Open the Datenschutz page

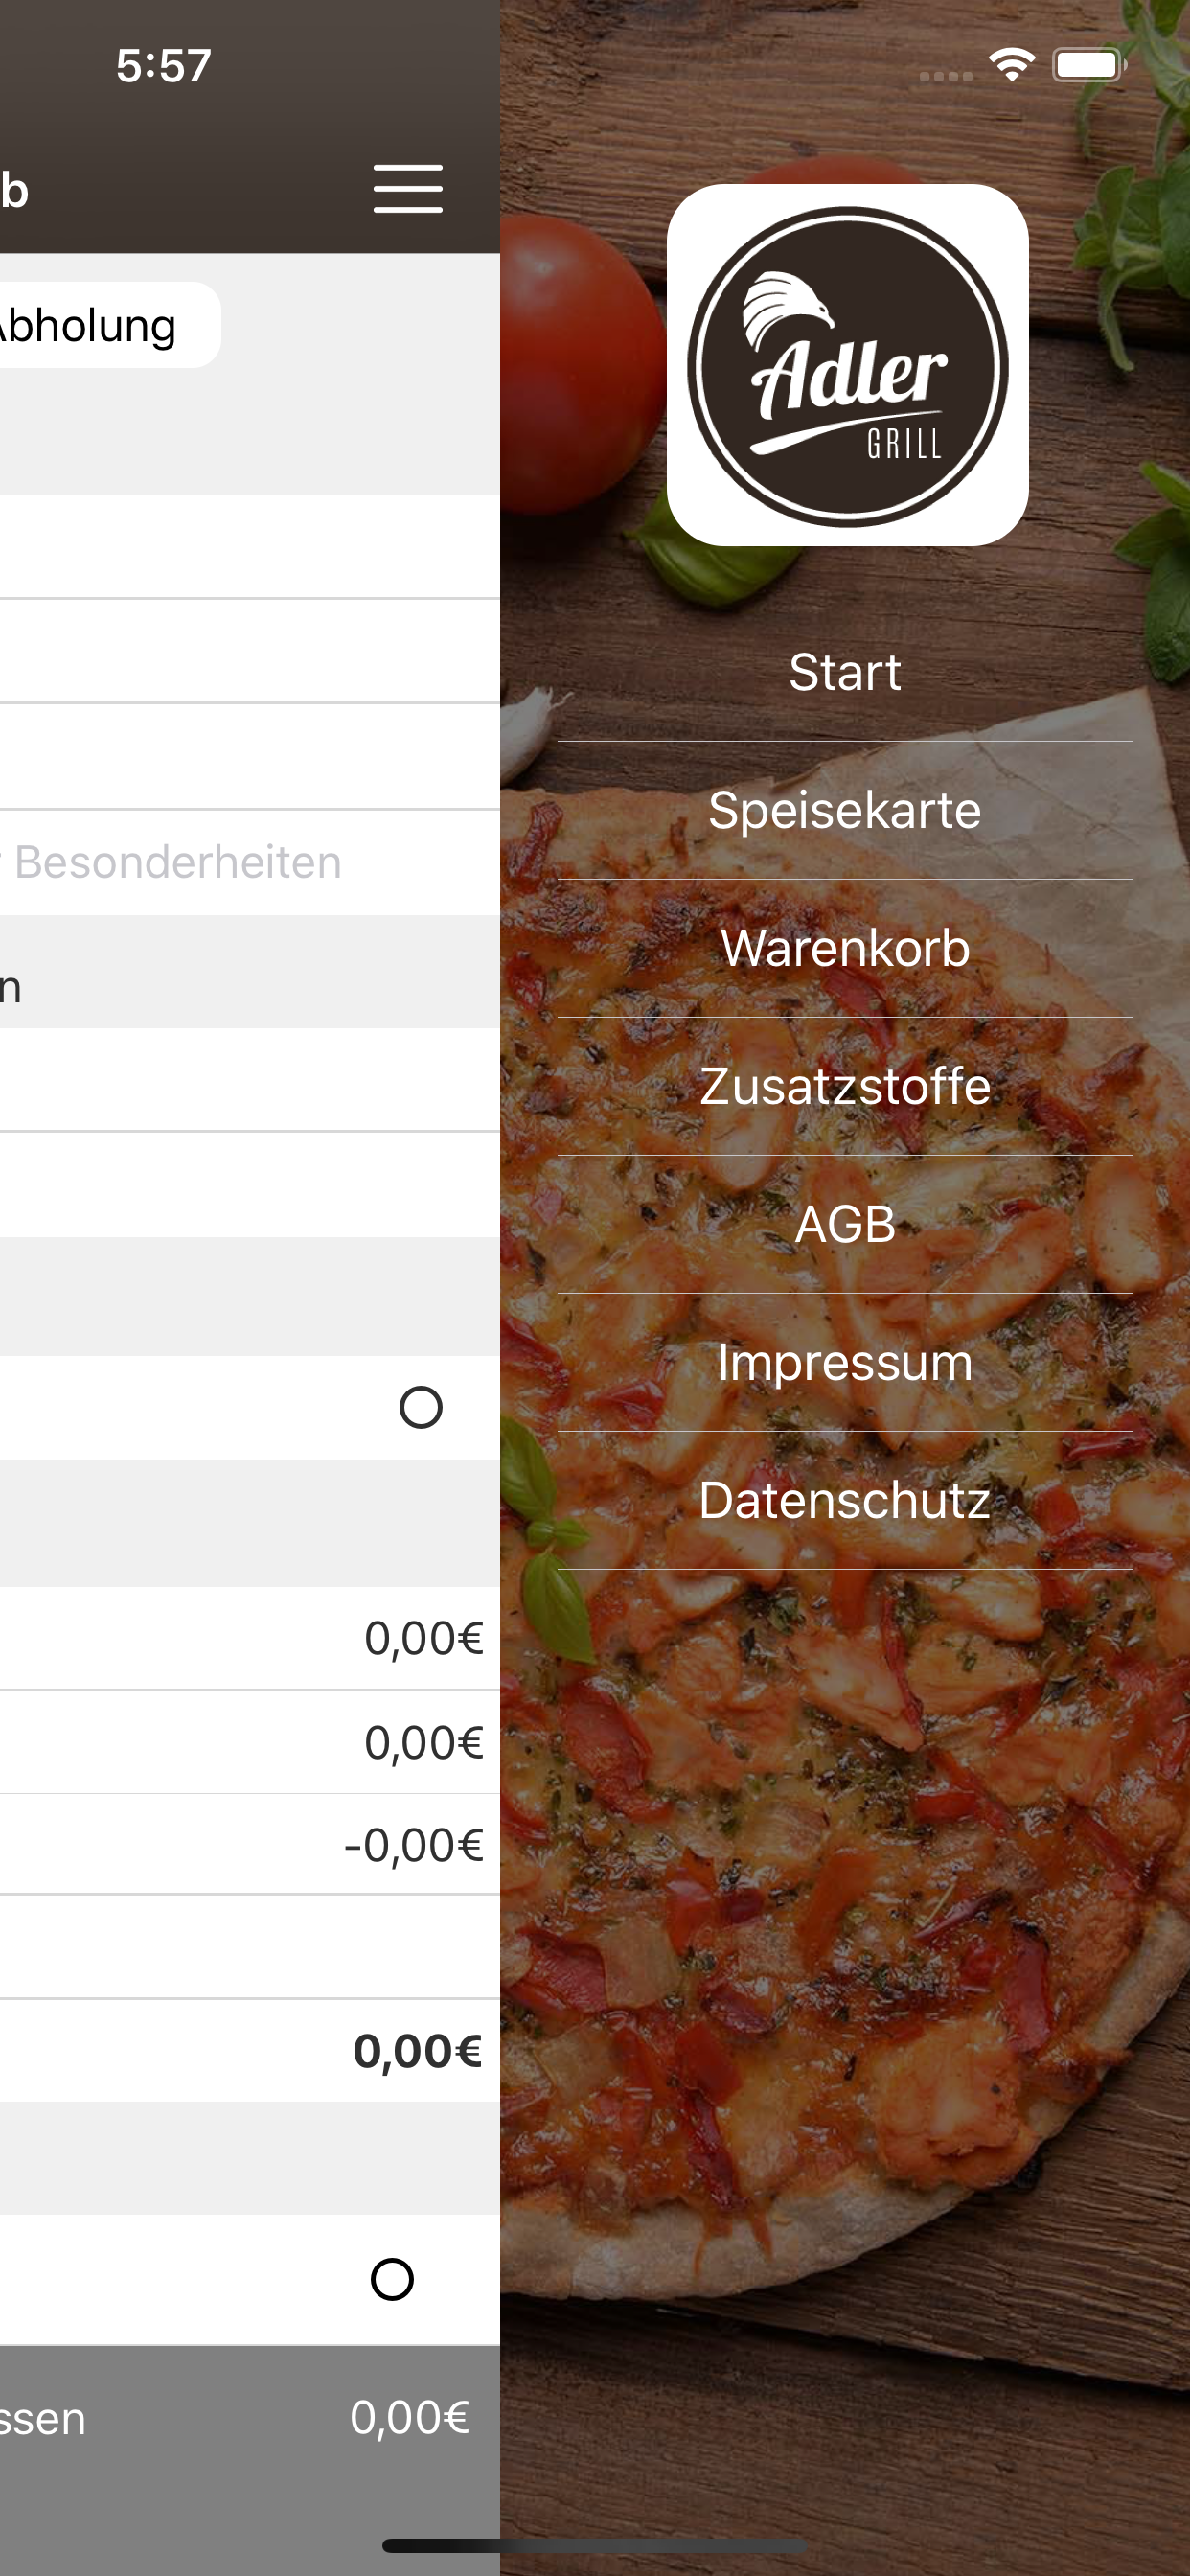point(845,1500)
